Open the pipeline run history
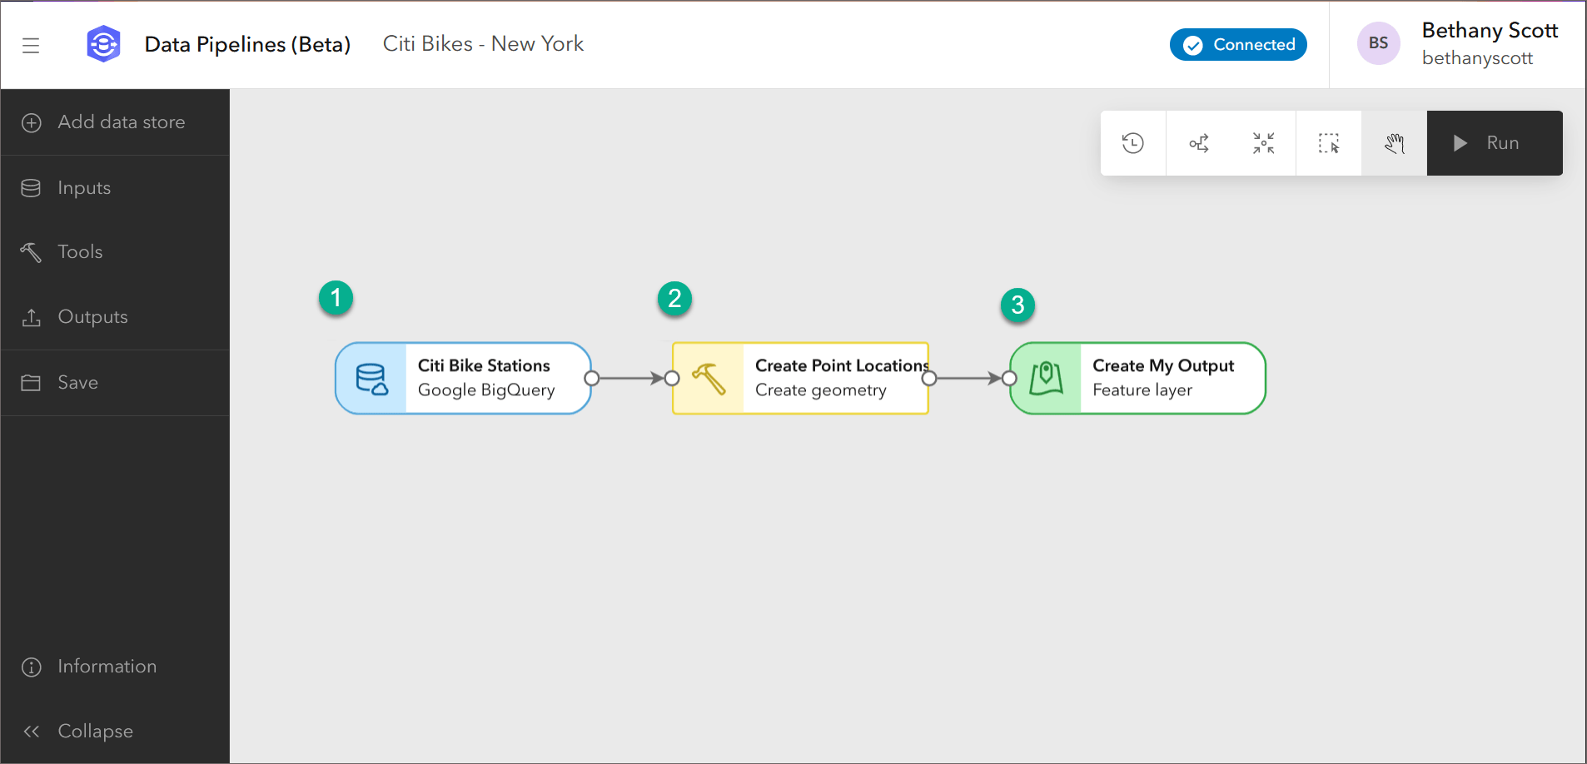1587x764 pixels. click(1132, 142)
